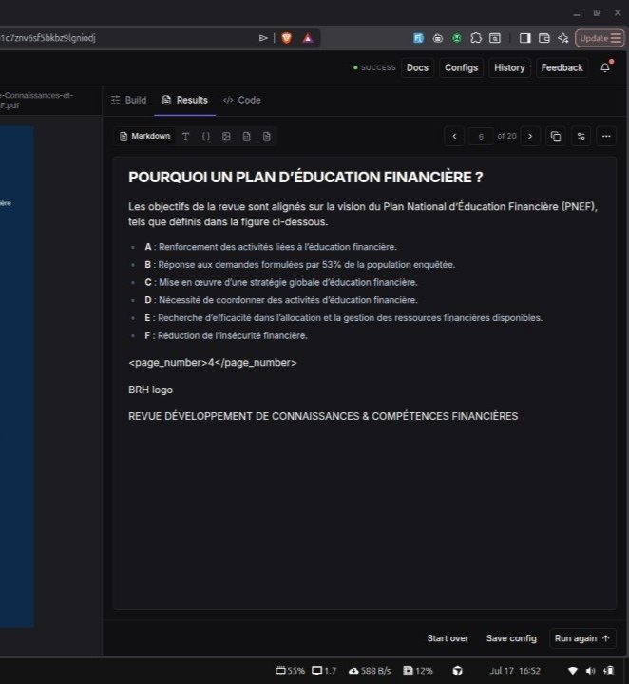
Task: Open the blue translate extension icon
Action: 418,38
